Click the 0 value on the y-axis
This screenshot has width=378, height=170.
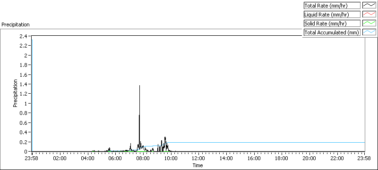click(26, 152)
